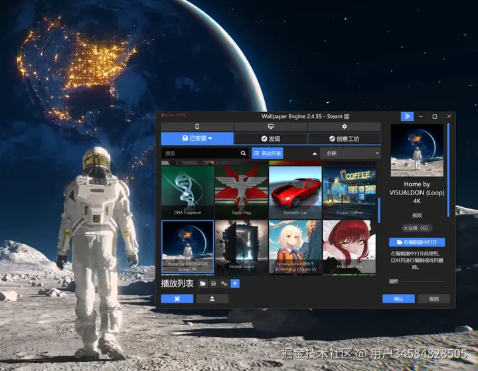
Task: Open the mobile device tab icon
Action: (197, 126)
